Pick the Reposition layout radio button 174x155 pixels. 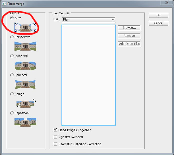click(12, 113)
